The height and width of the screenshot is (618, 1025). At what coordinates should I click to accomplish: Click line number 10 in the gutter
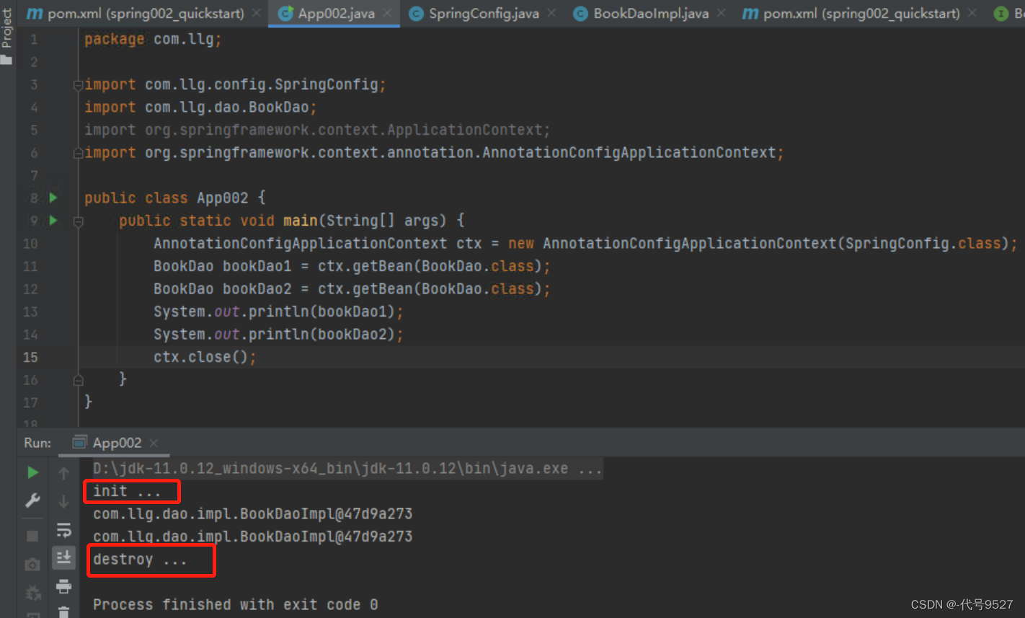[x=30, y=244]
